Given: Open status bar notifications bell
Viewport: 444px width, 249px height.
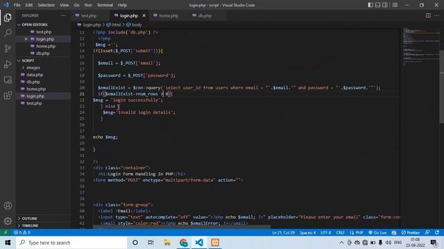Looking at the screenshot, I should pyautogui.click(x=437, y=232).
